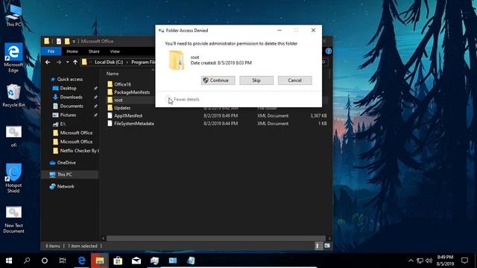
Task: Go forward in File Explorer
Action: 59,63
